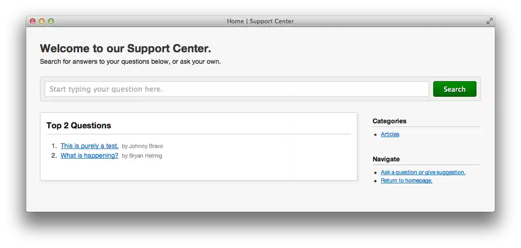This screenshot has width=521, height=248.
Task: Focus the 'Start typing your question here' field
Action: [236, 89]
